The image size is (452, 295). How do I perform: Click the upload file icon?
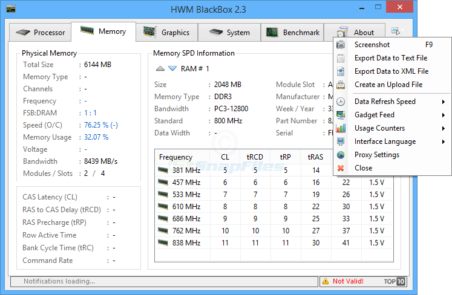[341, 85]
